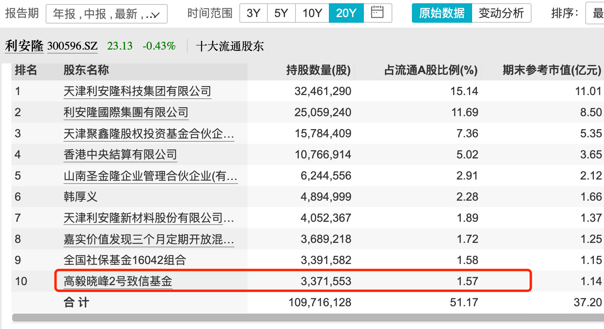Image resolution: width=604 pixels, height=329 pixels.
Task: Open shareholder 山南圣金隆企业管理合伙企业
Action: tap(151, 176)
